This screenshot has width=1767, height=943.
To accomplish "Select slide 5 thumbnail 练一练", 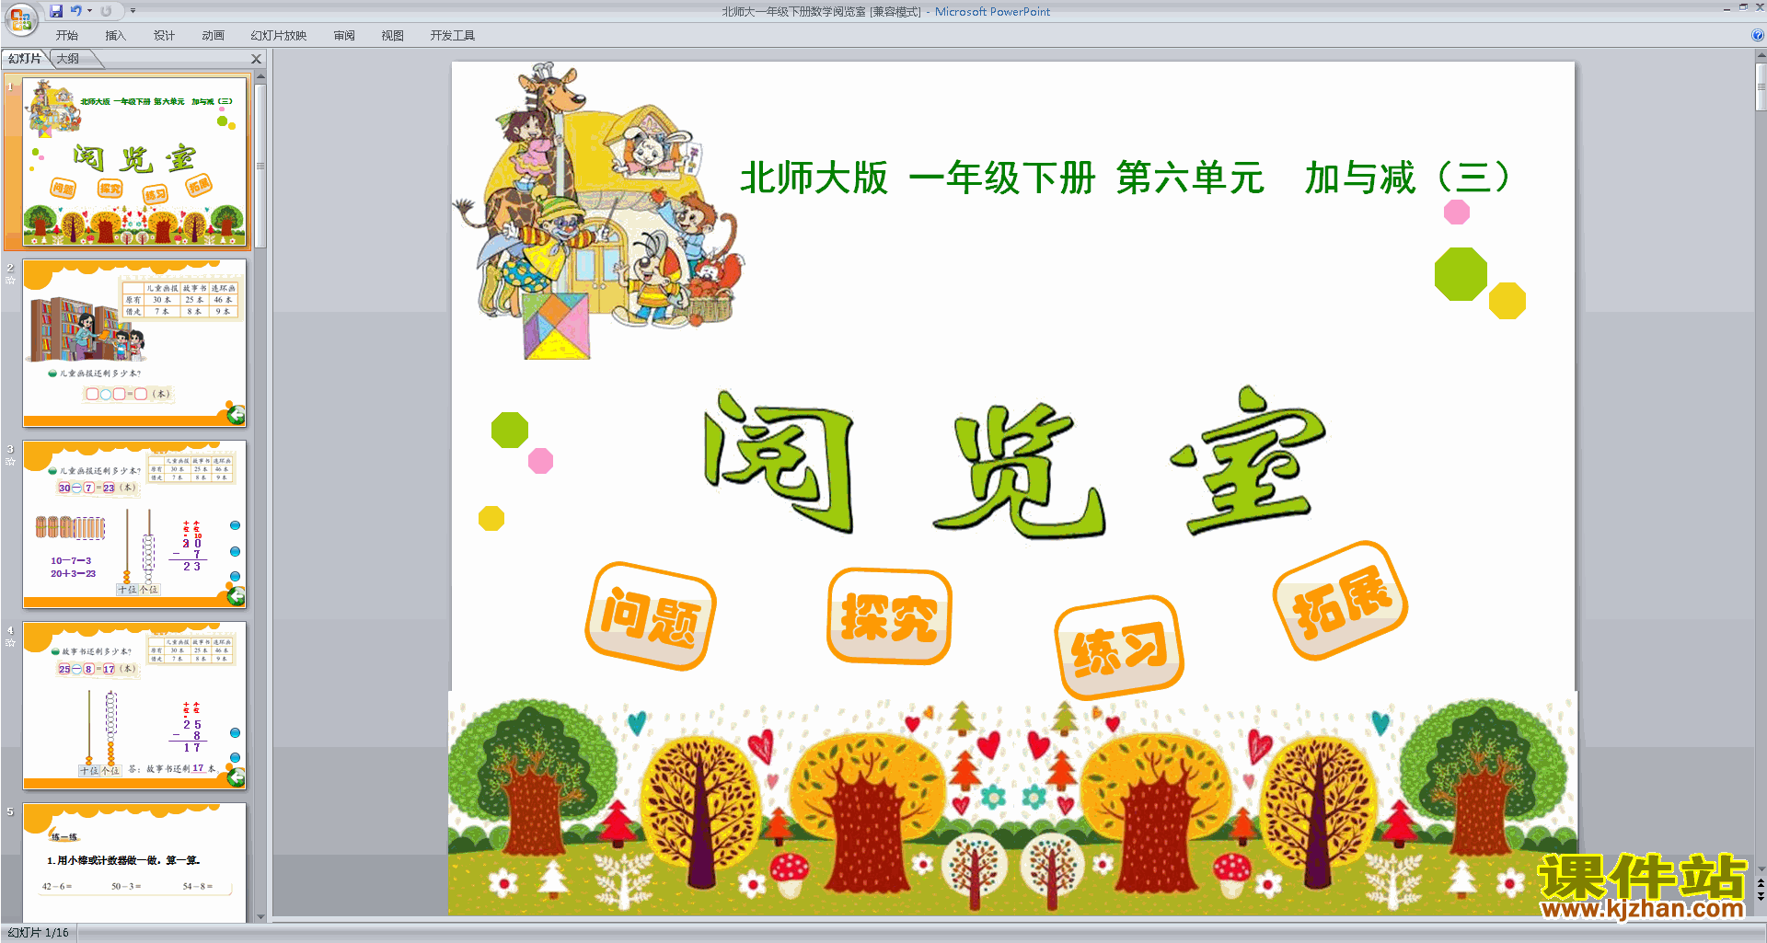I will tap(135, 863).
